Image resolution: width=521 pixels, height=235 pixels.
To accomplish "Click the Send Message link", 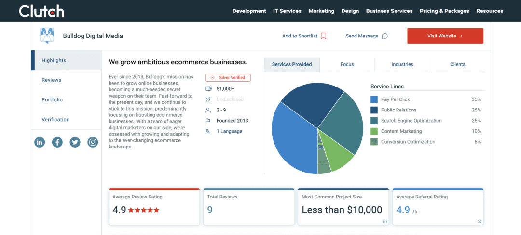I will (x=362, y=36).
